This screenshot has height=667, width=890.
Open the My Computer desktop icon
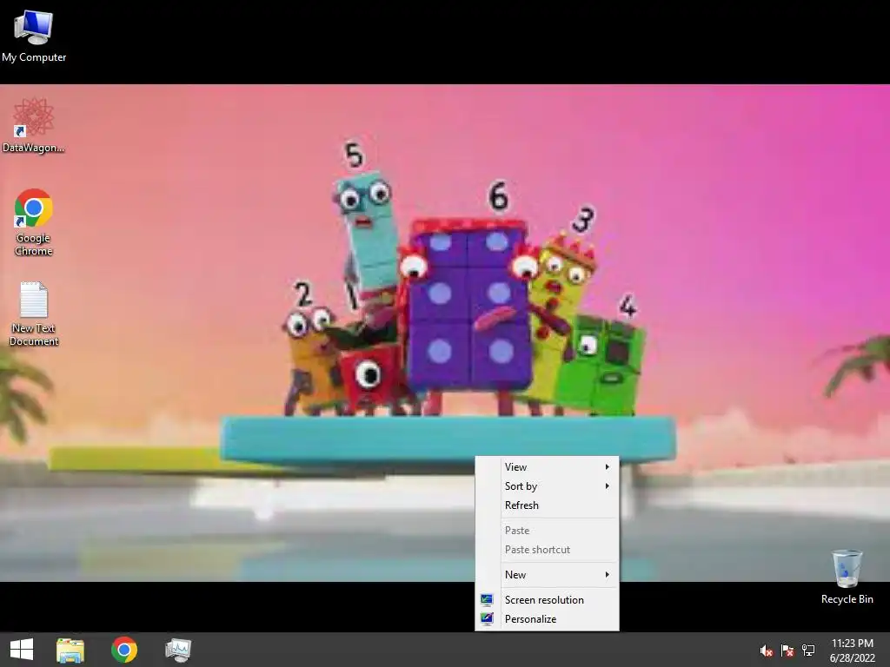pos(34,36)
